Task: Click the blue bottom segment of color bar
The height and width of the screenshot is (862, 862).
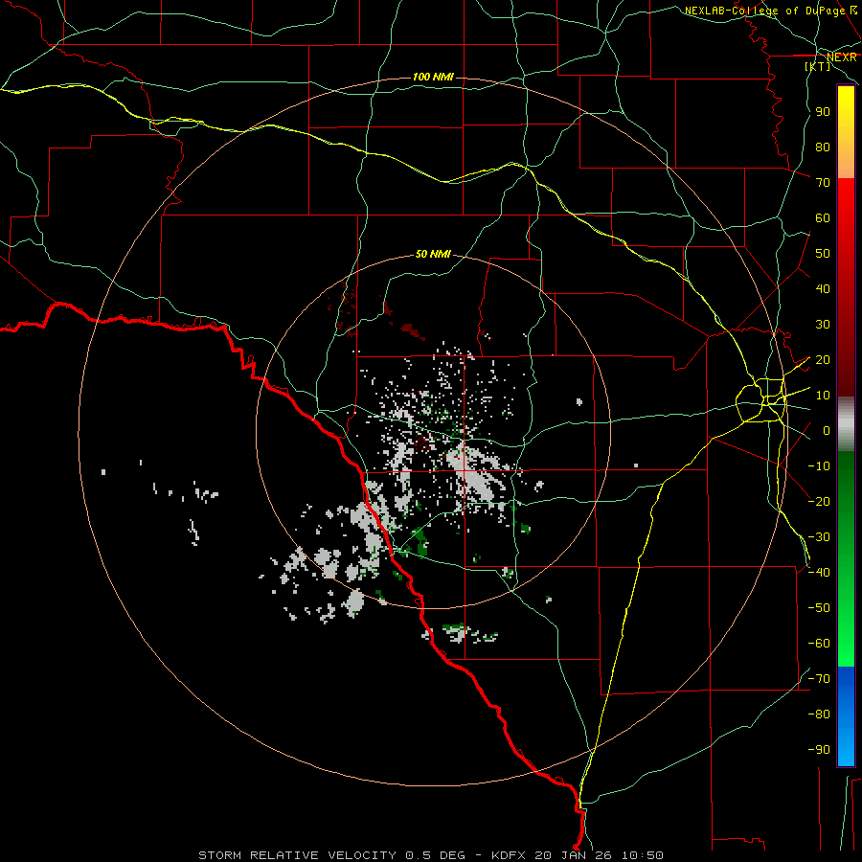Action: (x=846, y=716)
